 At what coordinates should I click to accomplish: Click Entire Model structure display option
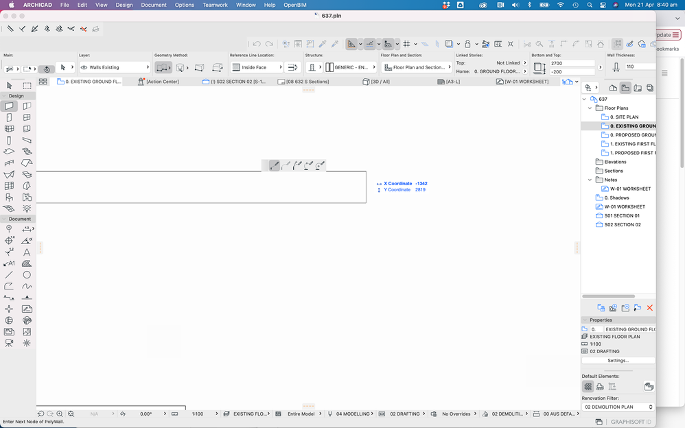coord(301,414)
